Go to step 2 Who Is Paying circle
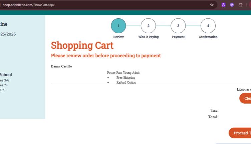The image size is (251, 144). click(x=148, y=26)
